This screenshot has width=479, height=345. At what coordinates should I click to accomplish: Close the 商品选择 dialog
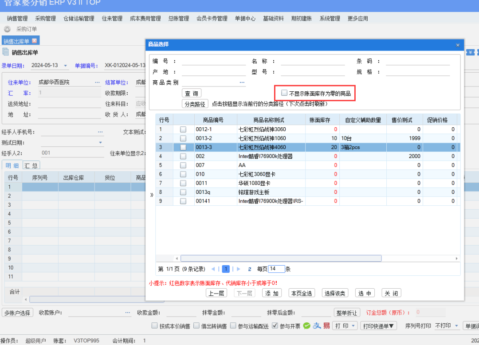[x=458, y=45]
